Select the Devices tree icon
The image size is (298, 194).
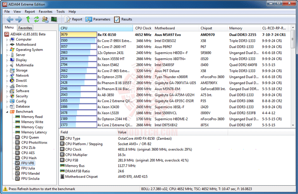coord(12,86)
